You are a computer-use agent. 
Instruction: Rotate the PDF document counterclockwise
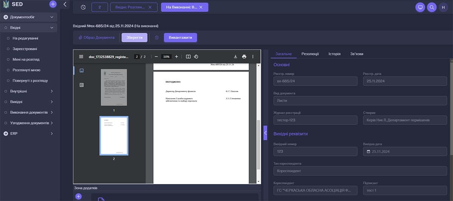[196, 57]
